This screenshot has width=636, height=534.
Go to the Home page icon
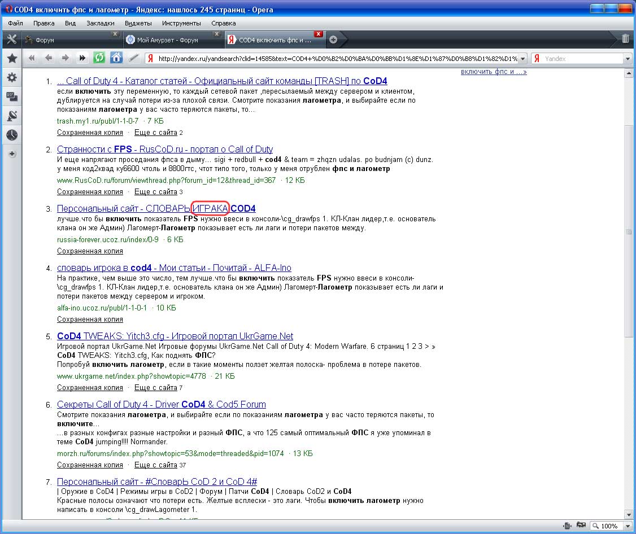click(116, 58)
